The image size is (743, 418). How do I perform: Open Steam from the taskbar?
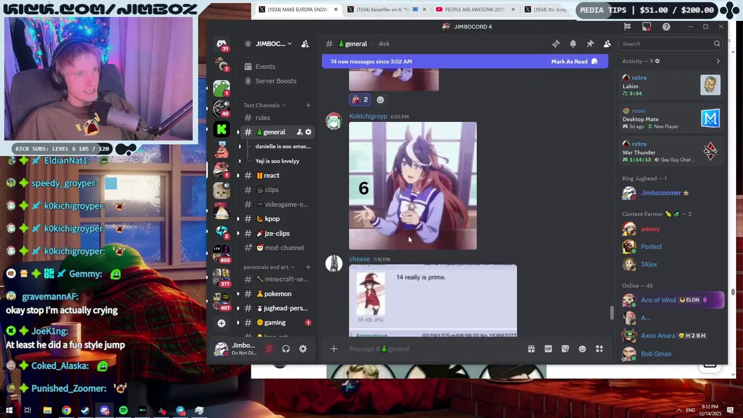click(85, 410)
